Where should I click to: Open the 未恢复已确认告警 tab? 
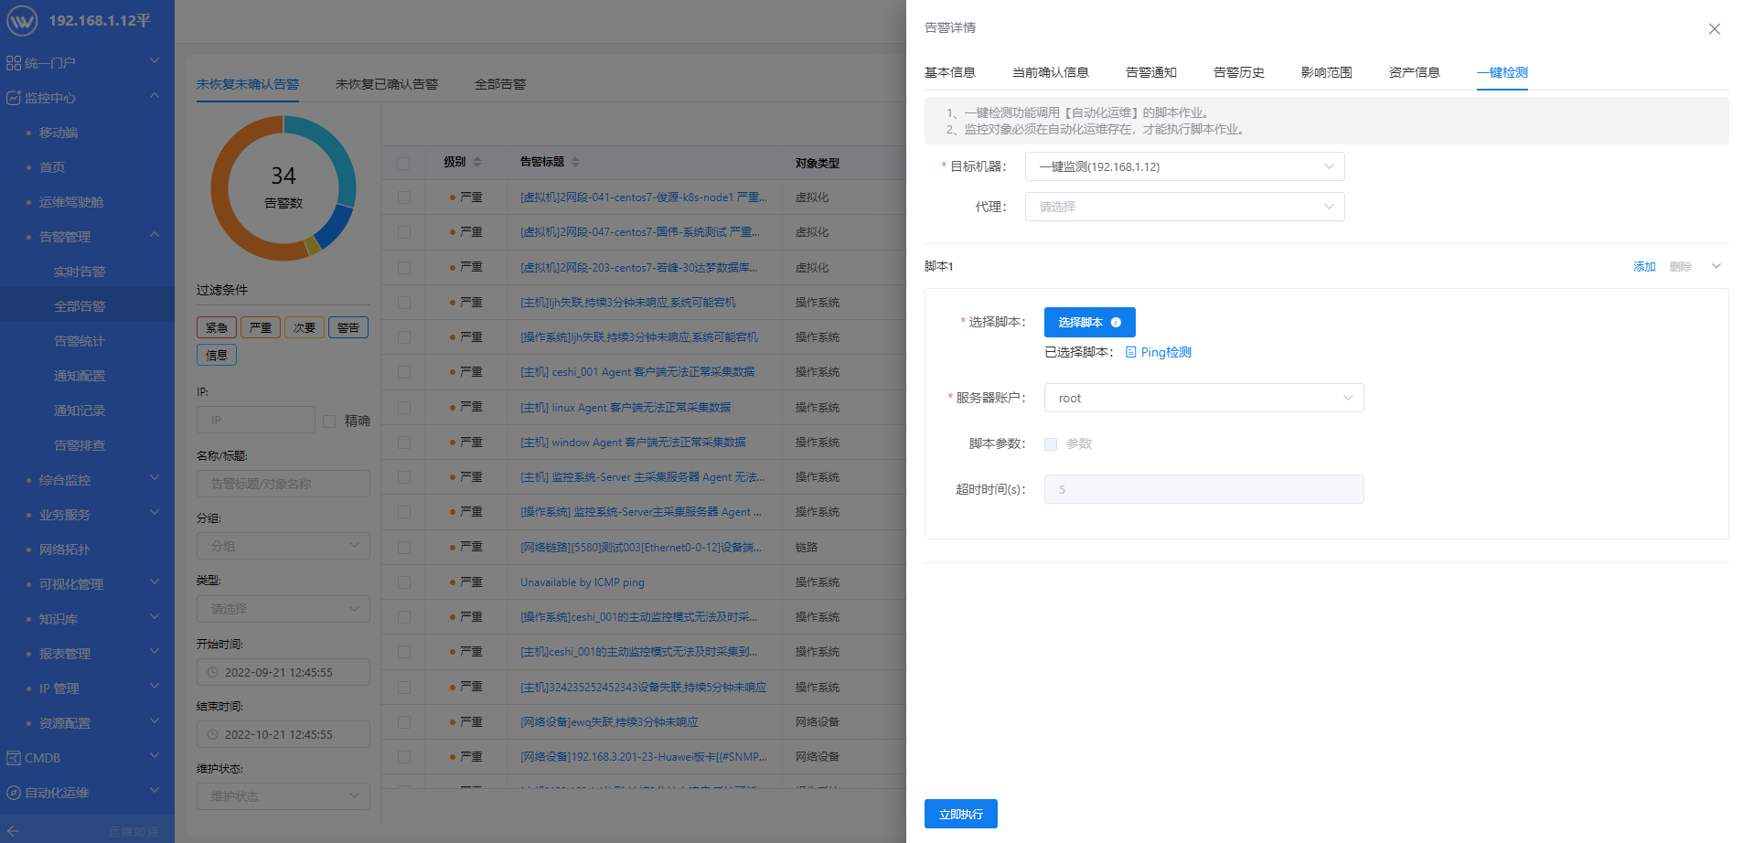(386, 84)
